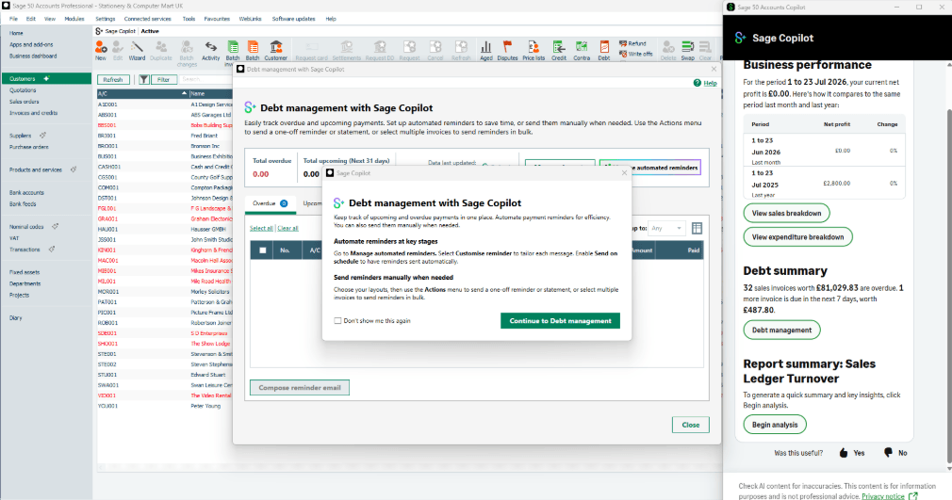The width and height of the screenshot is (952, 500).
Task: Click the Debt management button in Copilot panel
Action: 781,331
